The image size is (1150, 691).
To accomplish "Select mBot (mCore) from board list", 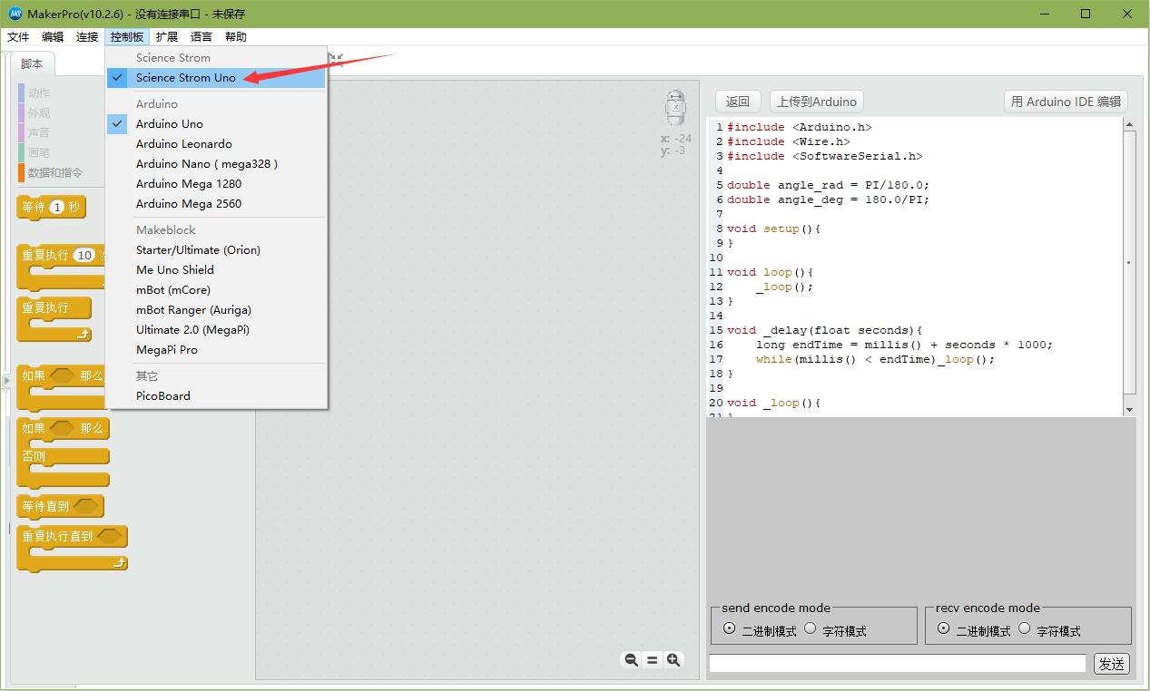I will pyautogui.click(x=173, y=290).
